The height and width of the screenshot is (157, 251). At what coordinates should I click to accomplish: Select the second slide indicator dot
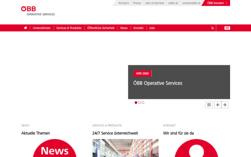coord(139,103)
